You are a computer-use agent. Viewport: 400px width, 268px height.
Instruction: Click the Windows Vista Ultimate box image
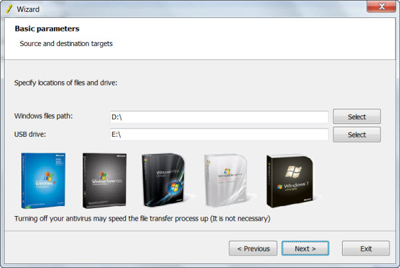(x=164, y=180)
